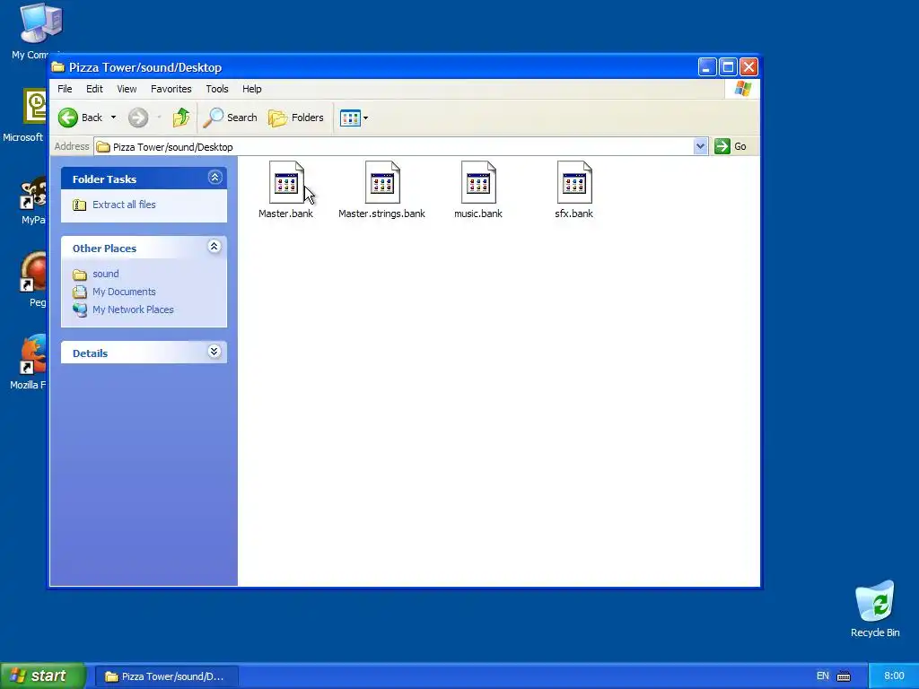Open the Back history dropdown arrow
The image size is (919, 689).
pos(113,118)
